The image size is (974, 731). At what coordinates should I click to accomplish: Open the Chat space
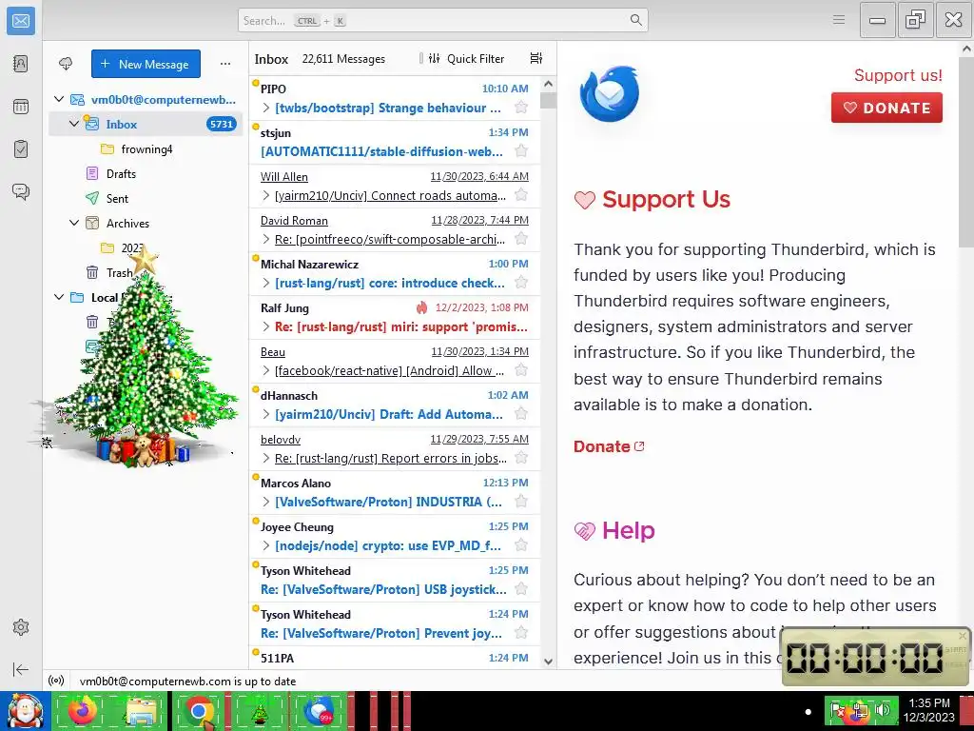(x=21, y=191)
